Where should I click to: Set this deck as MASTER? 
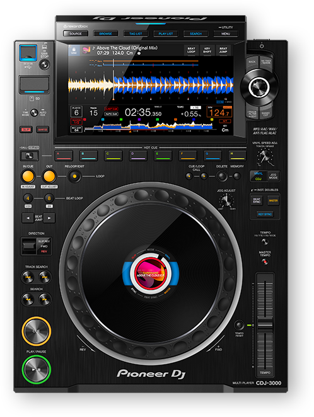[273, 200]
